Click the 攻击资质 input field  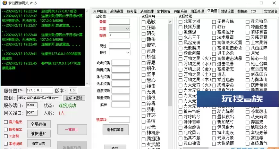click(121, 63)
